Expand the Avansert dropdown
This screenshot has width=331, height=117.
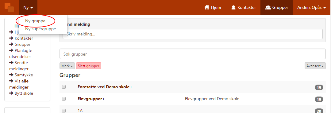(x=315, y=66)
